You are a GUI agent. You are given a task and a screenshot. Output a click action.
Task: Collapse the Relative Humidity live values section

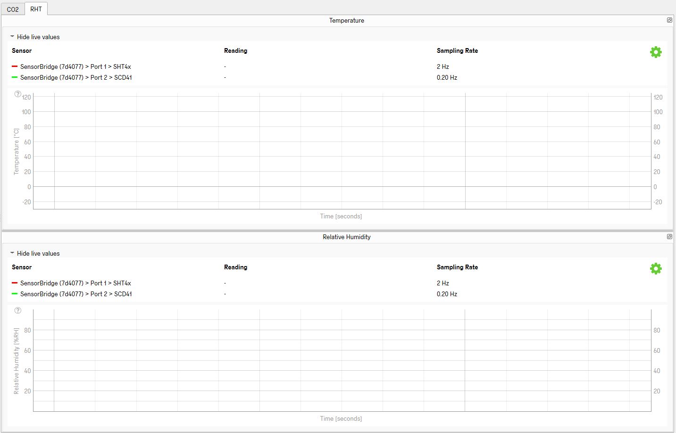35,253
